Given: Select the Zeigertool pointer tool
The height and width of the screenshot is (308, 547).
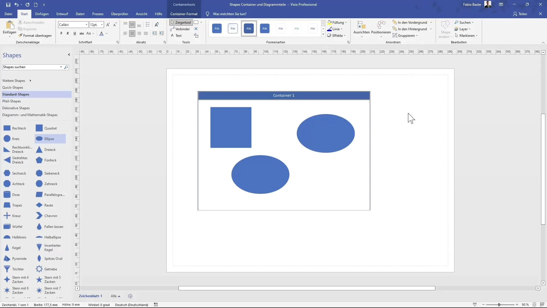Looking at the screenshot, I should click(x=181, y=22).
